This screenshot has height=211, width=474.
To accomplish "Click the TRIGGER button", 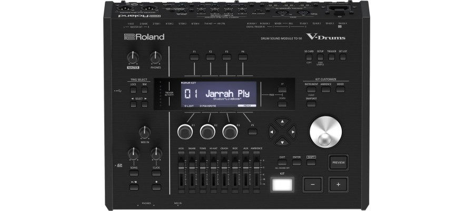I will (x=332, y=57).
